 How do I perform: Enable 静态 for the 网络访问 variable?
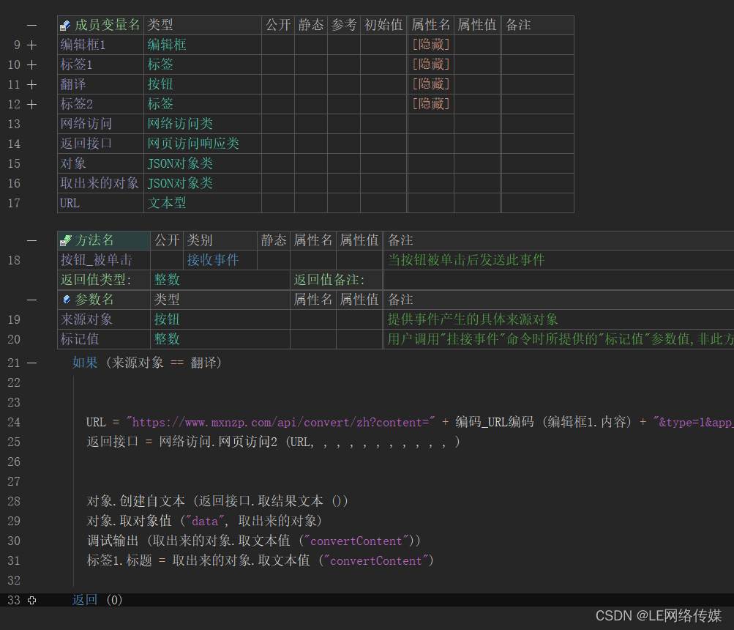point(310,123)
